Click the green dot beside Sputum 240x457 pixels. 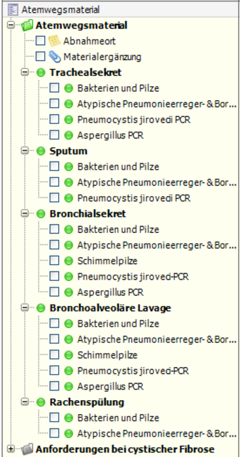point(41,151)
